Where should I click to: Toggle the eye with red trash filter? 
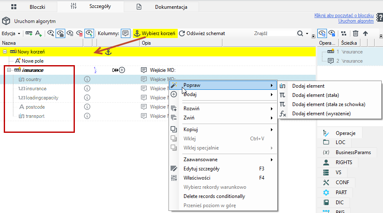coord(79,33)
